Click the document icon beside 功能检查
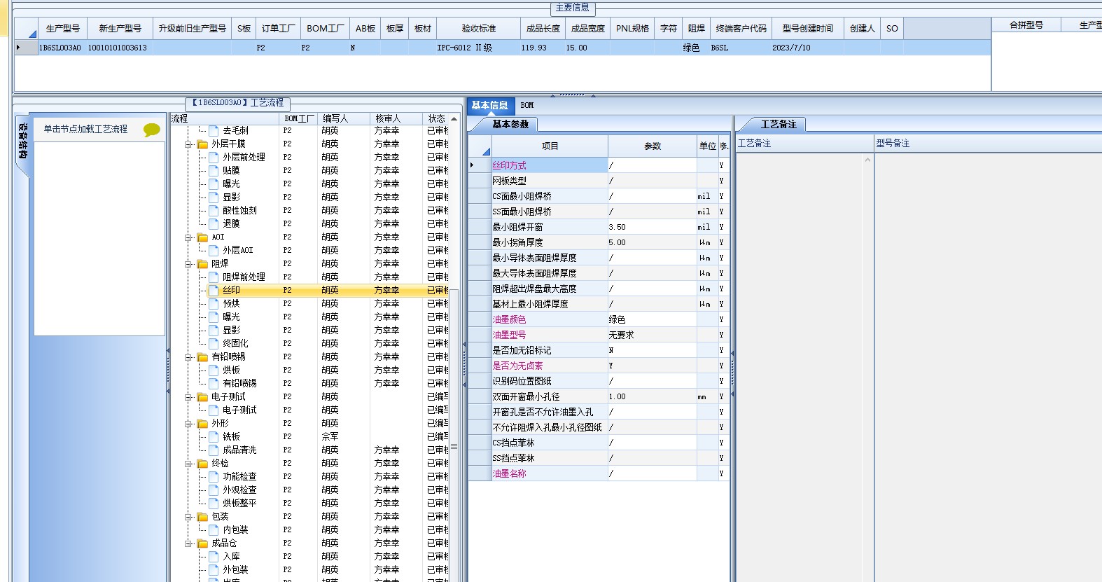1102x582 pixels. [214, 476]
